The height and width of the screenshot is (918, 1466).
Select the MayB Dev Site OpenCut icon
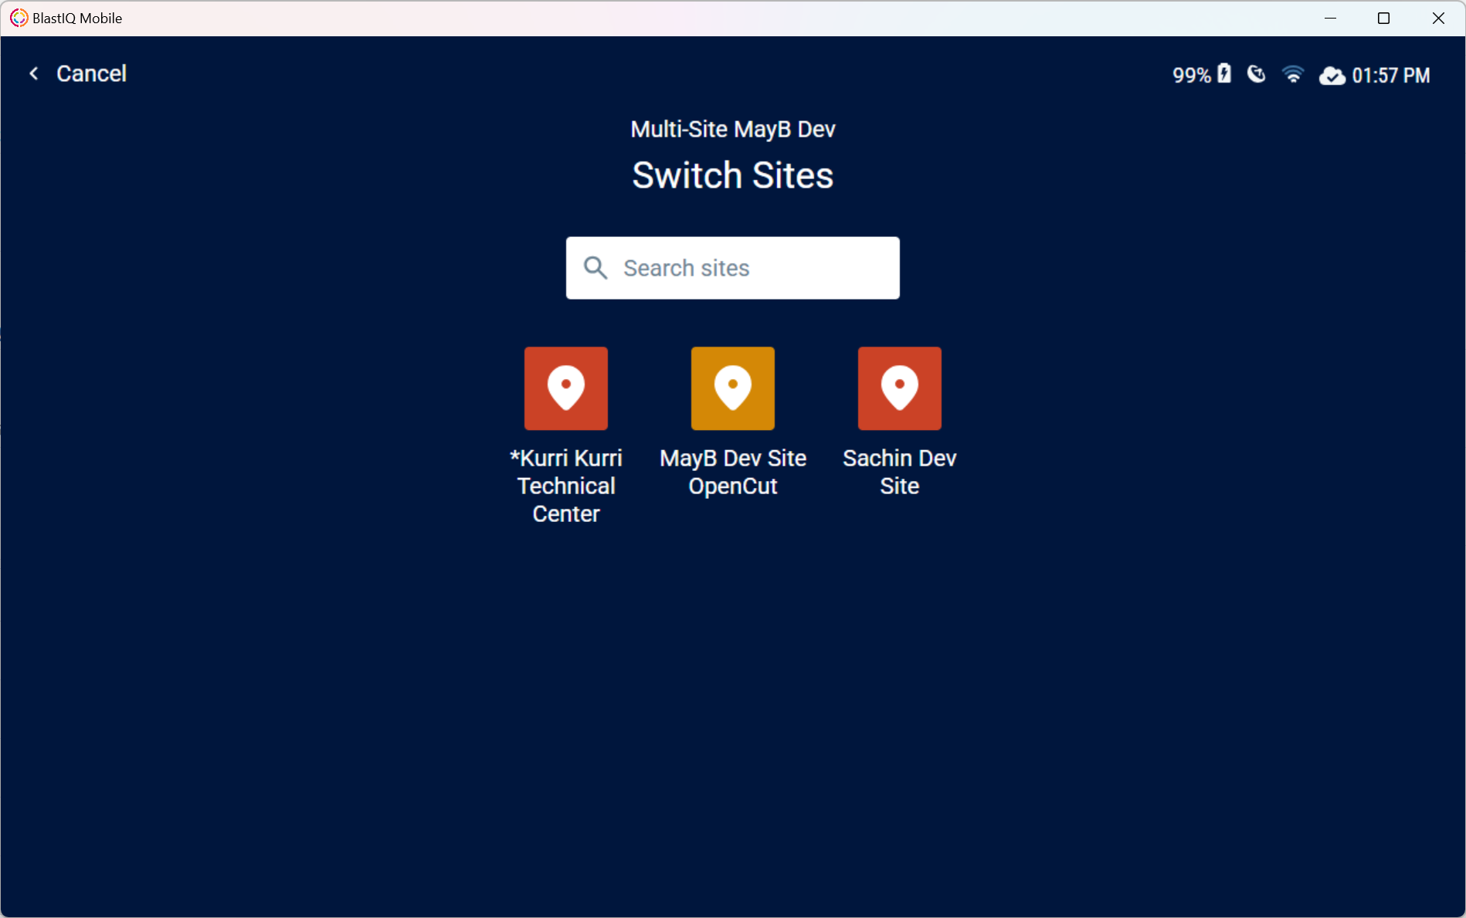click(x=733, y=388)
